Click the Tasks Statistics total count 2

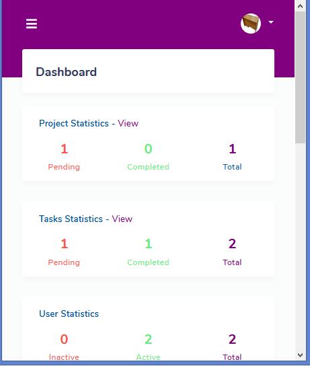tap(232, 244)
